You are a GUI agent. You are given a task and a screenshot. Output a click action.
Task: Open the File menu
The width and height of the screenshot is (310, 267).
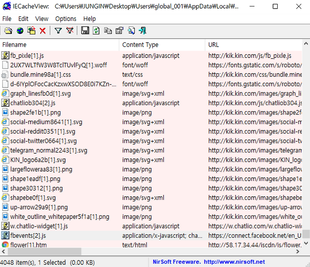tap(7, 19)
